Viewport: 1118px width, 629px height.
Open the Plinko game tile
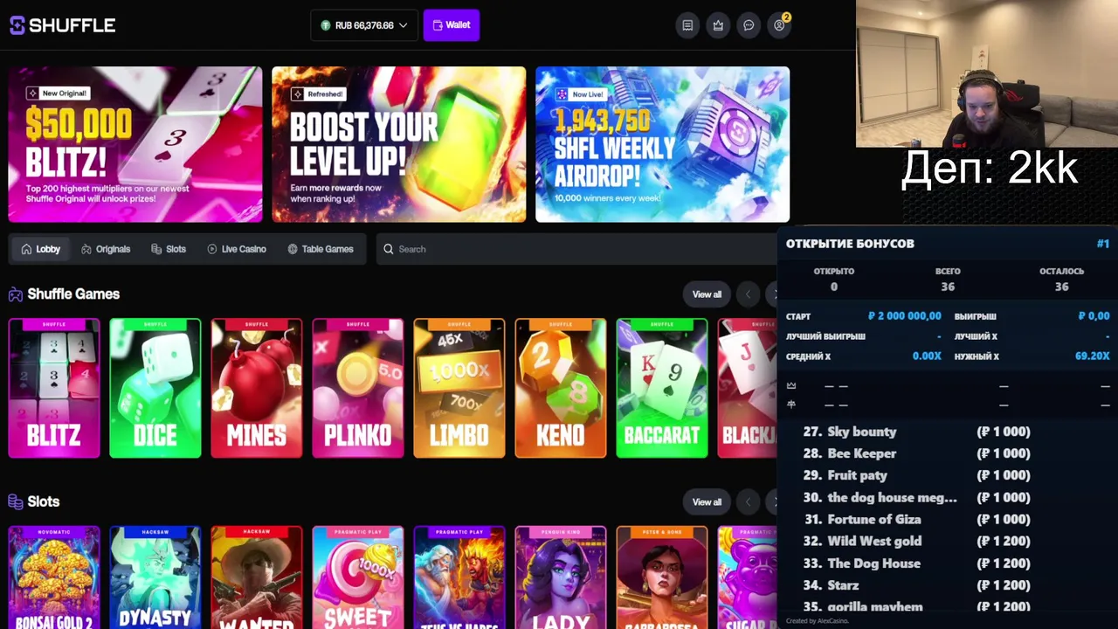pyautogui.click(x=358, y=388)
